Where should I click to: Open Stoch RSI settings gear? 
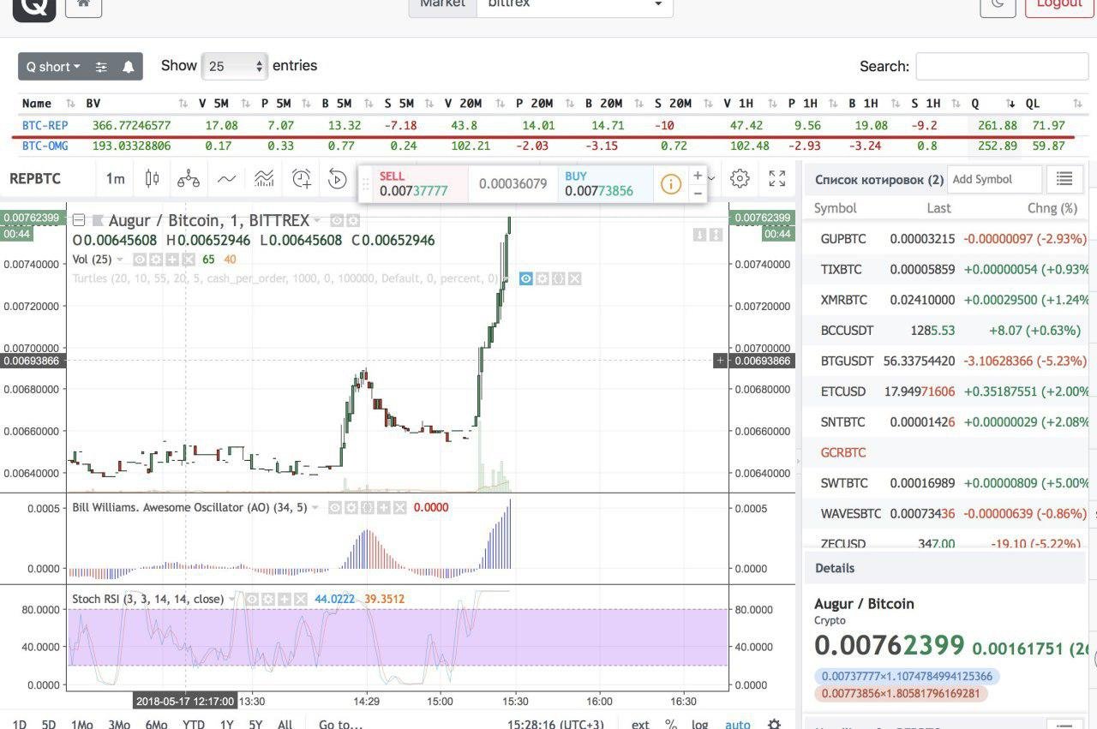[x=268, y=599]
